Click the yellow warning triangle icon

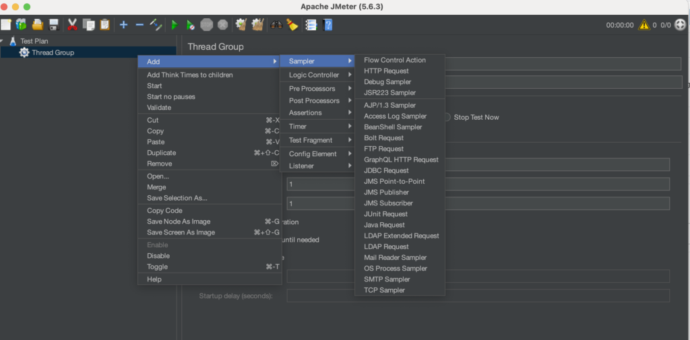644,25
